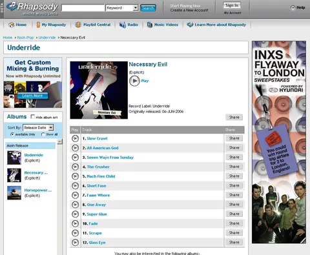Click the Search button
Viewport: 310px width, 255px height.
pyautogui.click(x=148, y=8)
